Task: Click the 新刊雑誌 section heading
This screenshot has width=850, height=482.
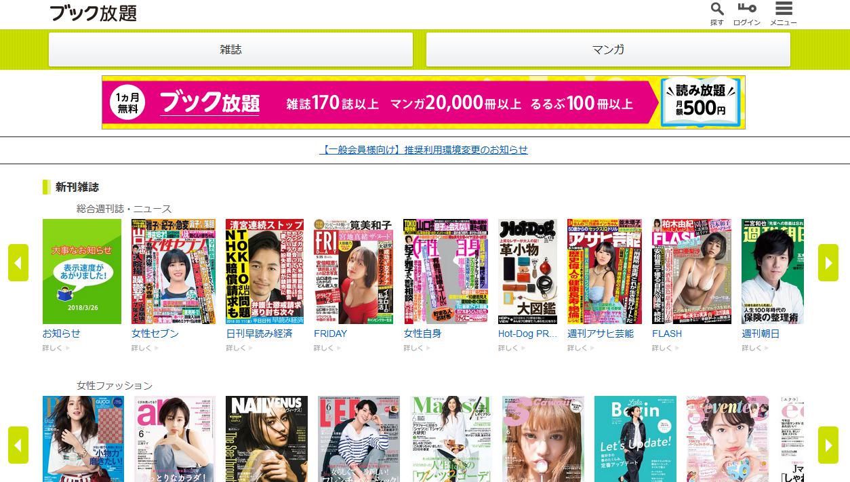Action: click(77, 187)
